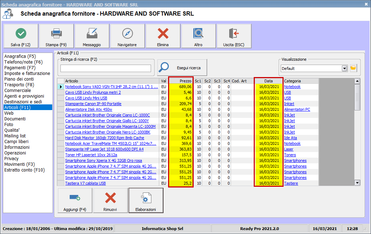The width and height of the screenshot is (371, 234).
Task: Open Estratto conto (F10) section
Action: (25, 170)
